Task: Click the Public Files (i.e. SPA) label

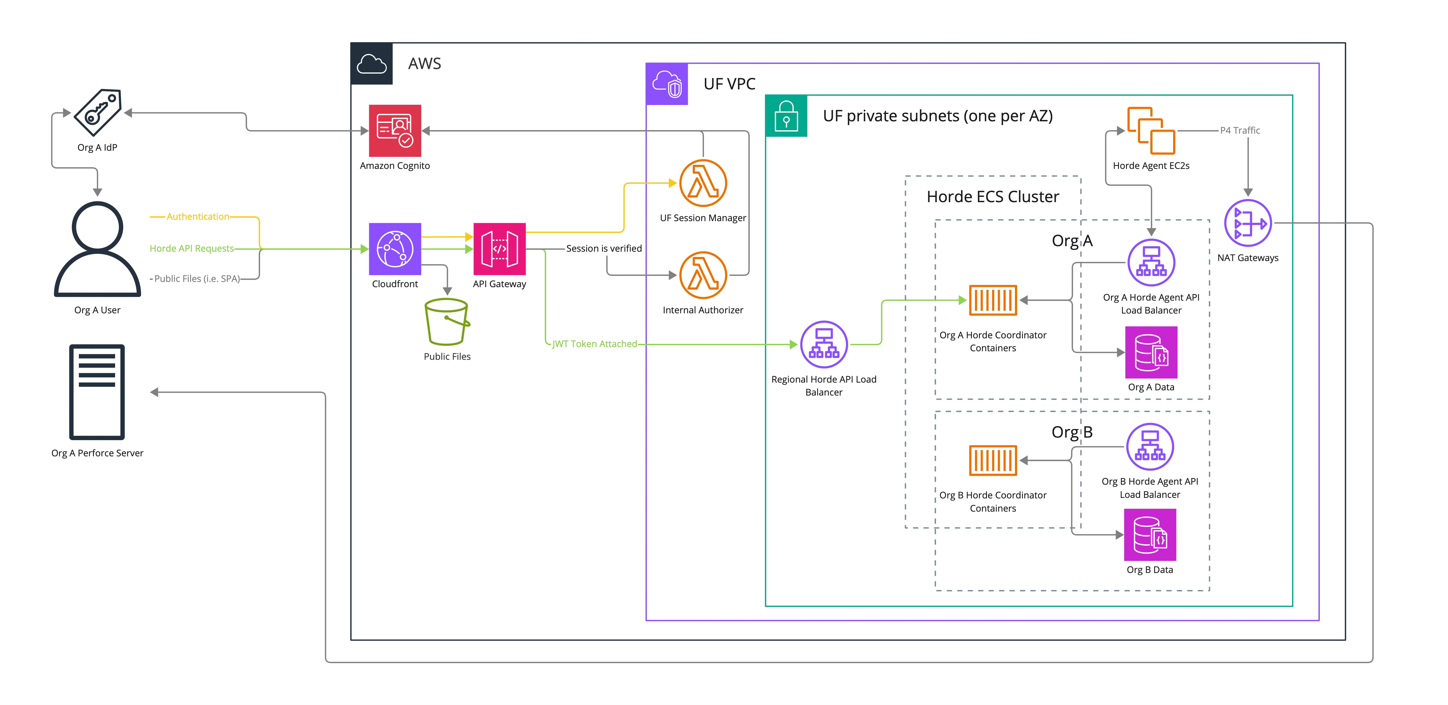Action: click(x=197, y=279)
